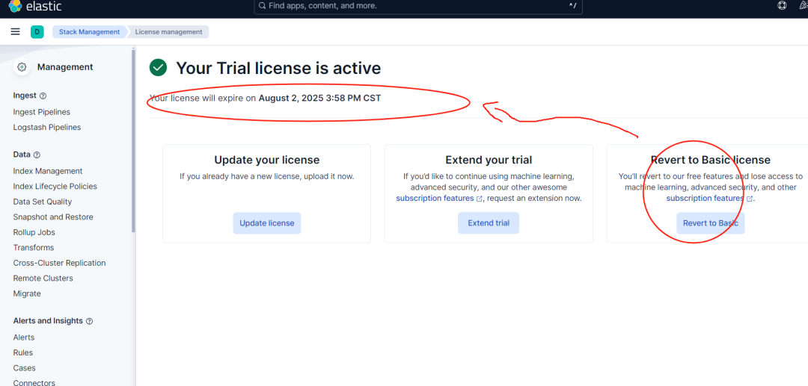Viewport: 808px width, 386px height.
Task: Focus the Find apps search field
Action: pyautogui.click(x=418, y=6)
